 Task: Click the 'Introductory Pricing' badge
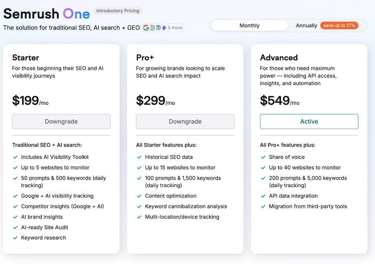(118, 11)
